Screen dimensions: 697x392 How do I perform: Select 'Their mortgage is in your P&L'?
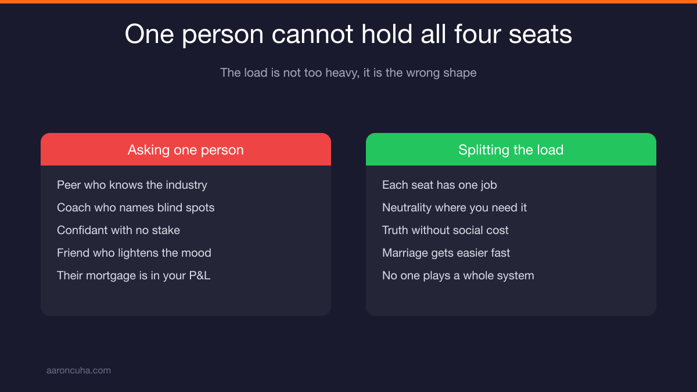pyautogui.click(x=134, y=275)
